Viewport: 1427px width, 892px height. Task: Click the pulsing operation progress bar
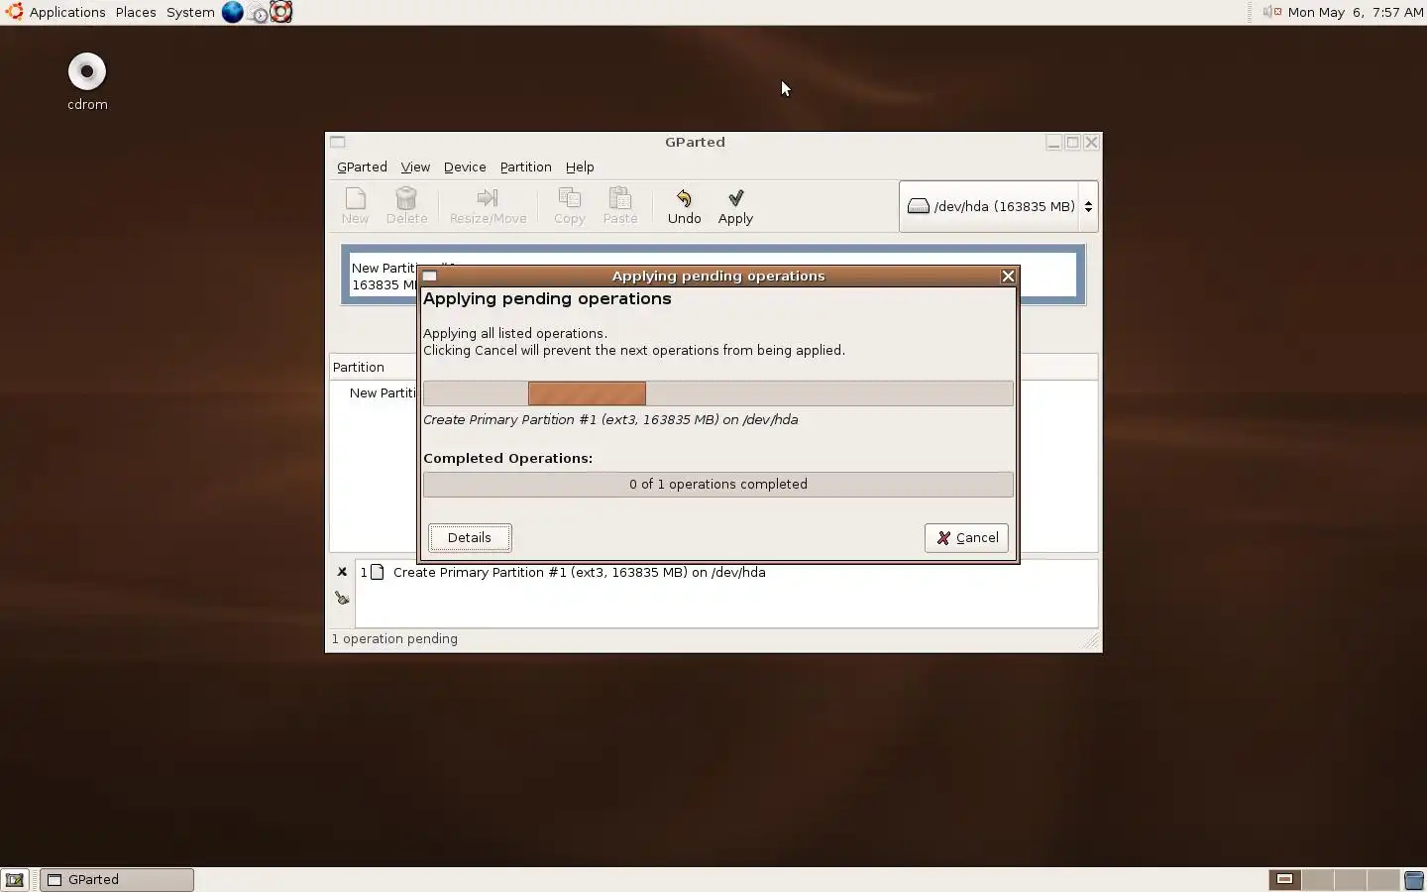coord(718,393)
